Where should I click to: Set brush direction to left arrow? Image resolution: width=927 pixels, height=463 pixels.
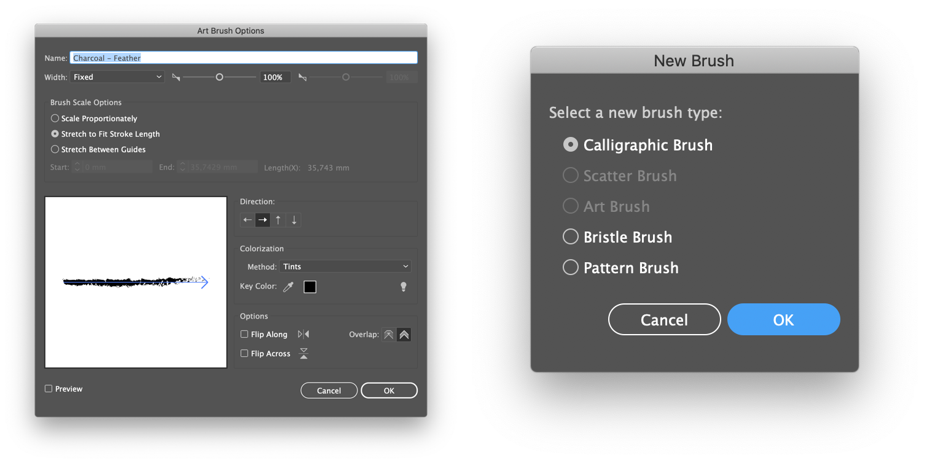click(x=248, y=220)
